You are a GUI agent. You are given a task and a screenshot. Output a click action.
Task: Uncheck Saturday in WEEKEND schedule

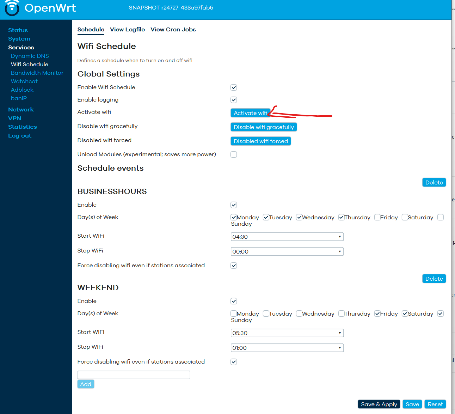tap(405, 313)
